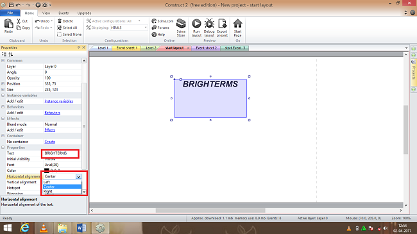The height and width of the screenshot is (234, 417).
Task: Click the horizontal scrollbar of layout
Action: pos(210,210)
